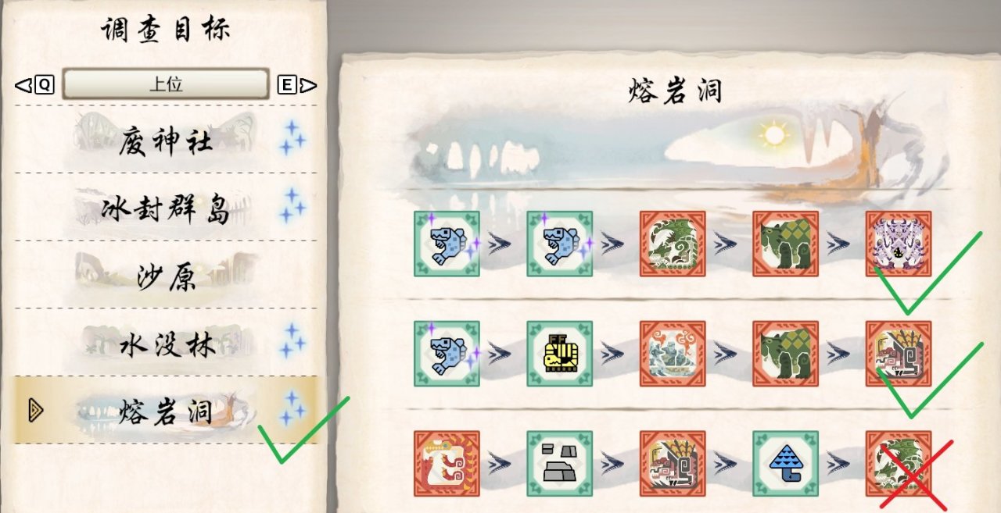
Task: Select 冰封群岛 in the location list
Action: (x=166, y=207)
